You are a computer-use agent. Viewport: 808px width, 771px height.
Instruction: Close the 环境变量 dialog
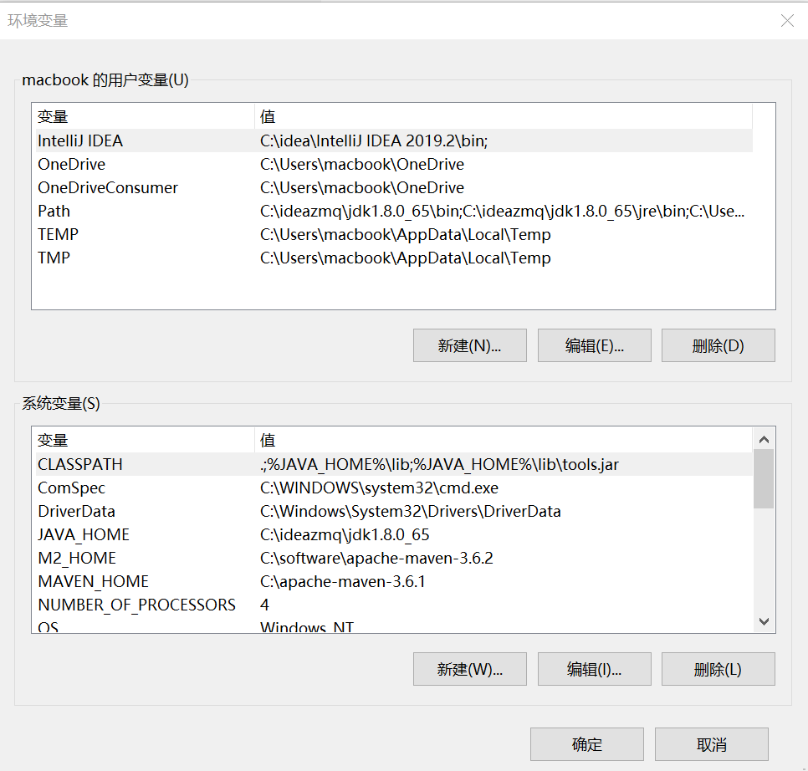coord(786,21)
